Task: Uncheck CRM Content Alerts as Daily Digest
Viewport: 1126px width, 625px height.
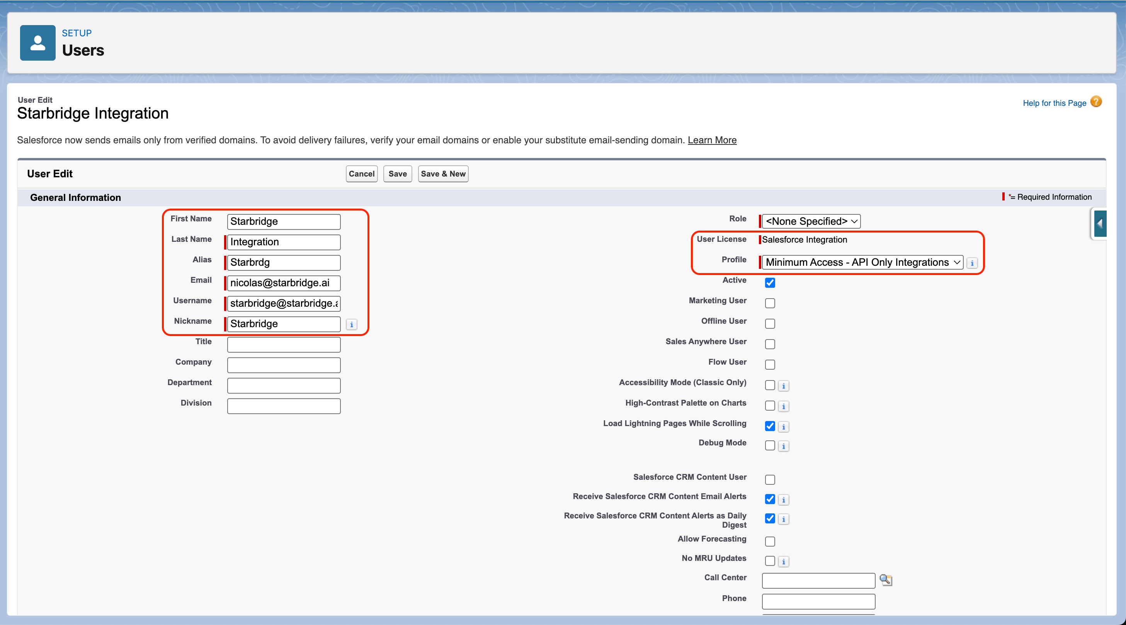Action: point(770,519)
